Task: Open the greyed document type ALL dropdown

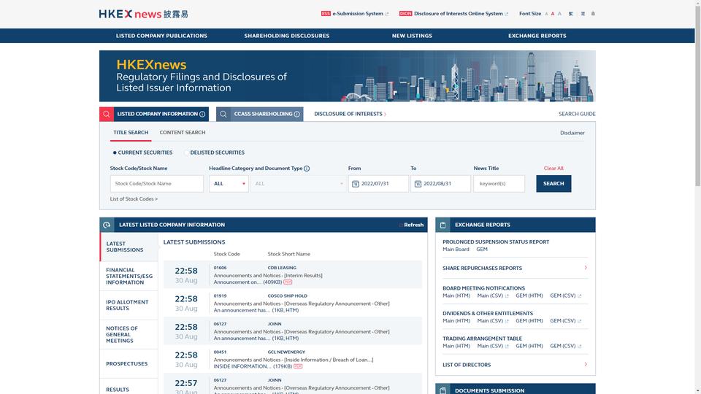Action: [x=298, y=184]
